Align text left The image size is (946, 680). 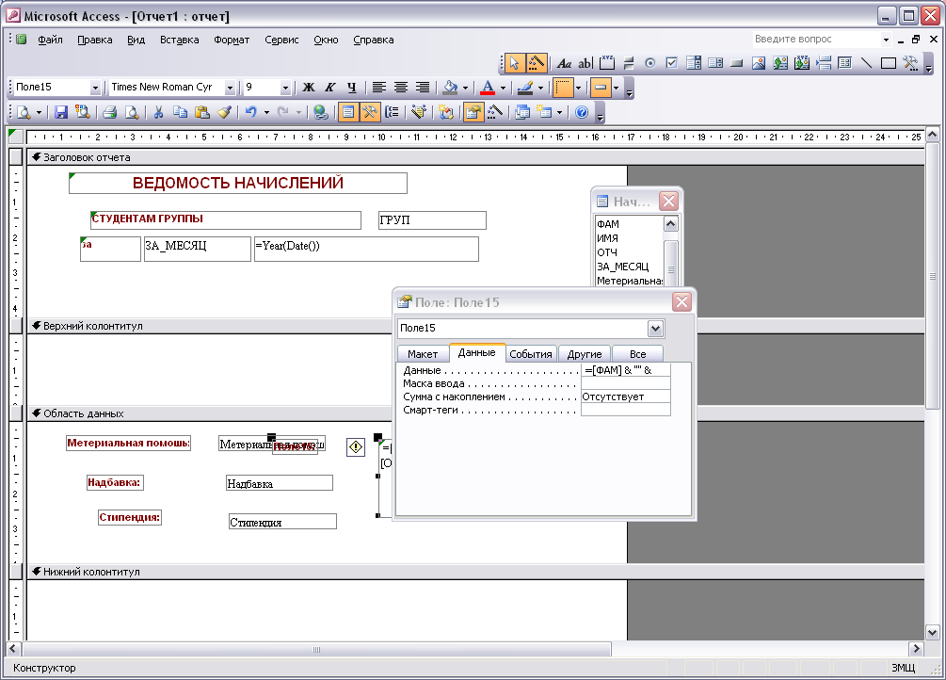point(379,88)
